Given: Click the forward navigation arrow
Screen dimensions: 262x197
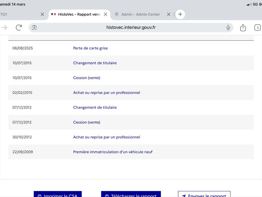Looking at the screenshot, I should [4, 28].
